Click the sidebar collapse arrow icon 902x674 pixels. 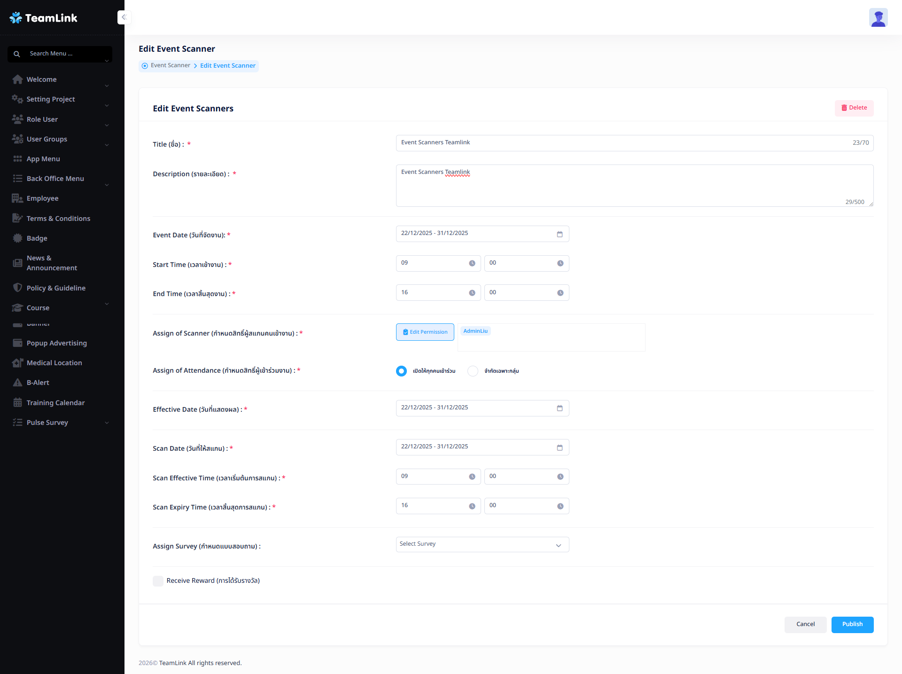point(124,17)
